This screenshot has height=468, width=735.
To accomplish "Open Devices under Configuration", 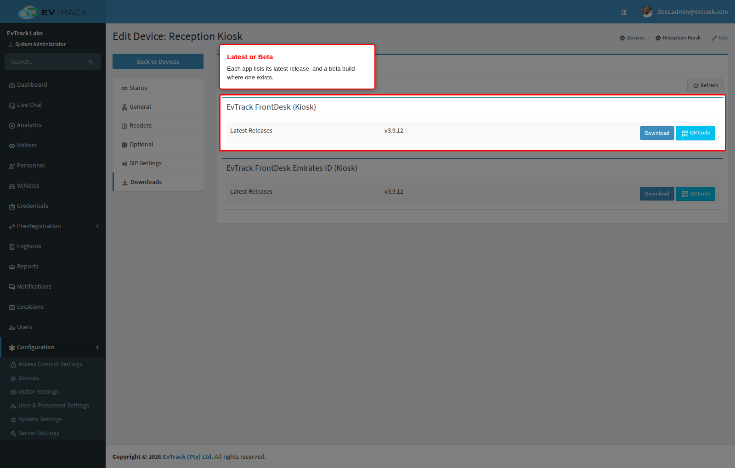I will pyautogui.click(x=53, y=378).
